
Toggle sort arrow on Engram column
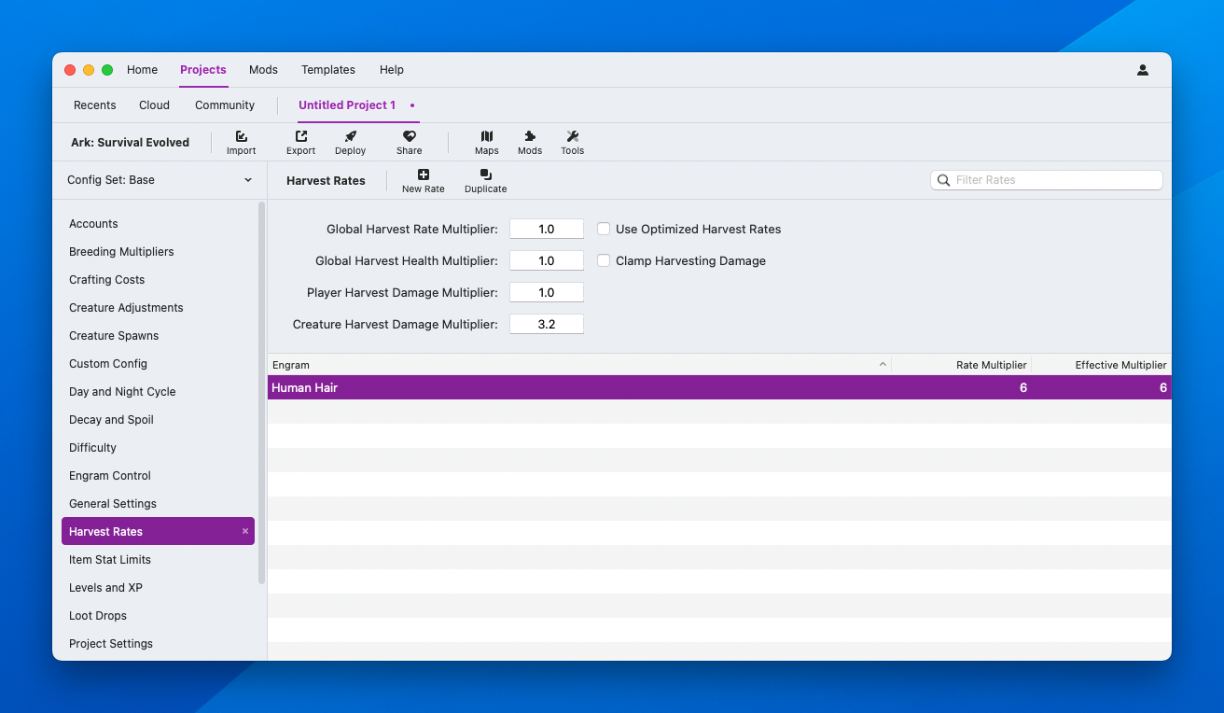(883, 365)
